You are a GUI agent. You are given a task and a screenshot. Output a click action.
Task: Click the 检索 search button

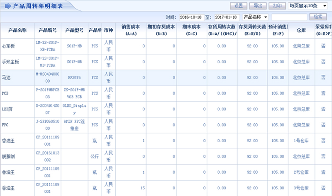pyautogui.click(x=318, y=17)
